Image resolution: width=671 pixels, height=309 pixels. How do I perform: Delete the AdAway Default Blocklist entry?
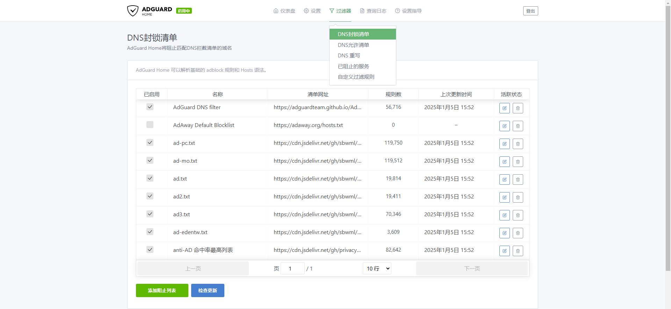click(518, 126)
